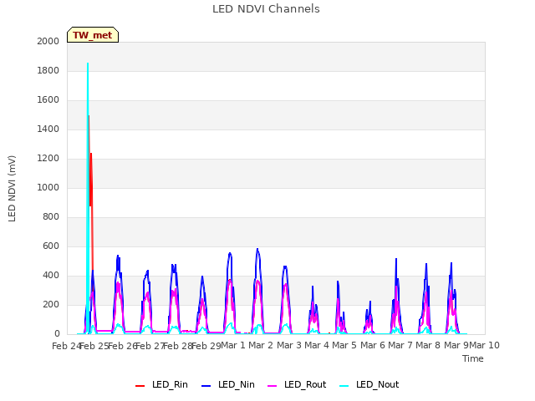Click the x-axis Time label
This screenshot has height=401, width=535.
point(472,358)
